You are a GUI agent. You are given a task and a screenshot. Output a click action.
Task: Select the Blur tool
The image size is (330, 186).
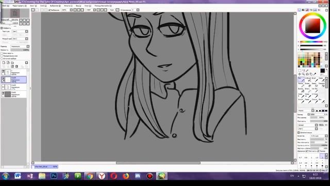pyautogui.click(x=321, y=101)
